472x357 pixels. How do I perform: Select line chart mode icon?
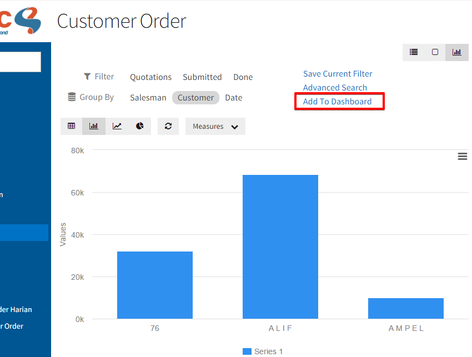(x=117, y=126)
